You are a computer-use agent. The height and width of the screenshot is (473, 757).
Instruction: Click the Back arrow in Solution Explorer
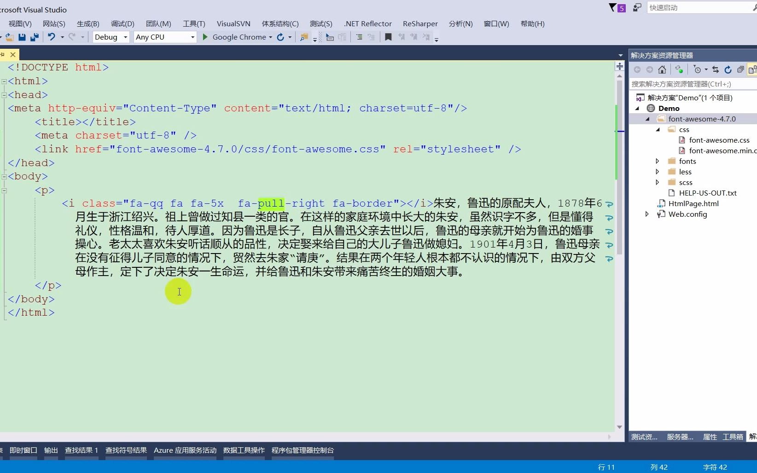coord(637,69)
